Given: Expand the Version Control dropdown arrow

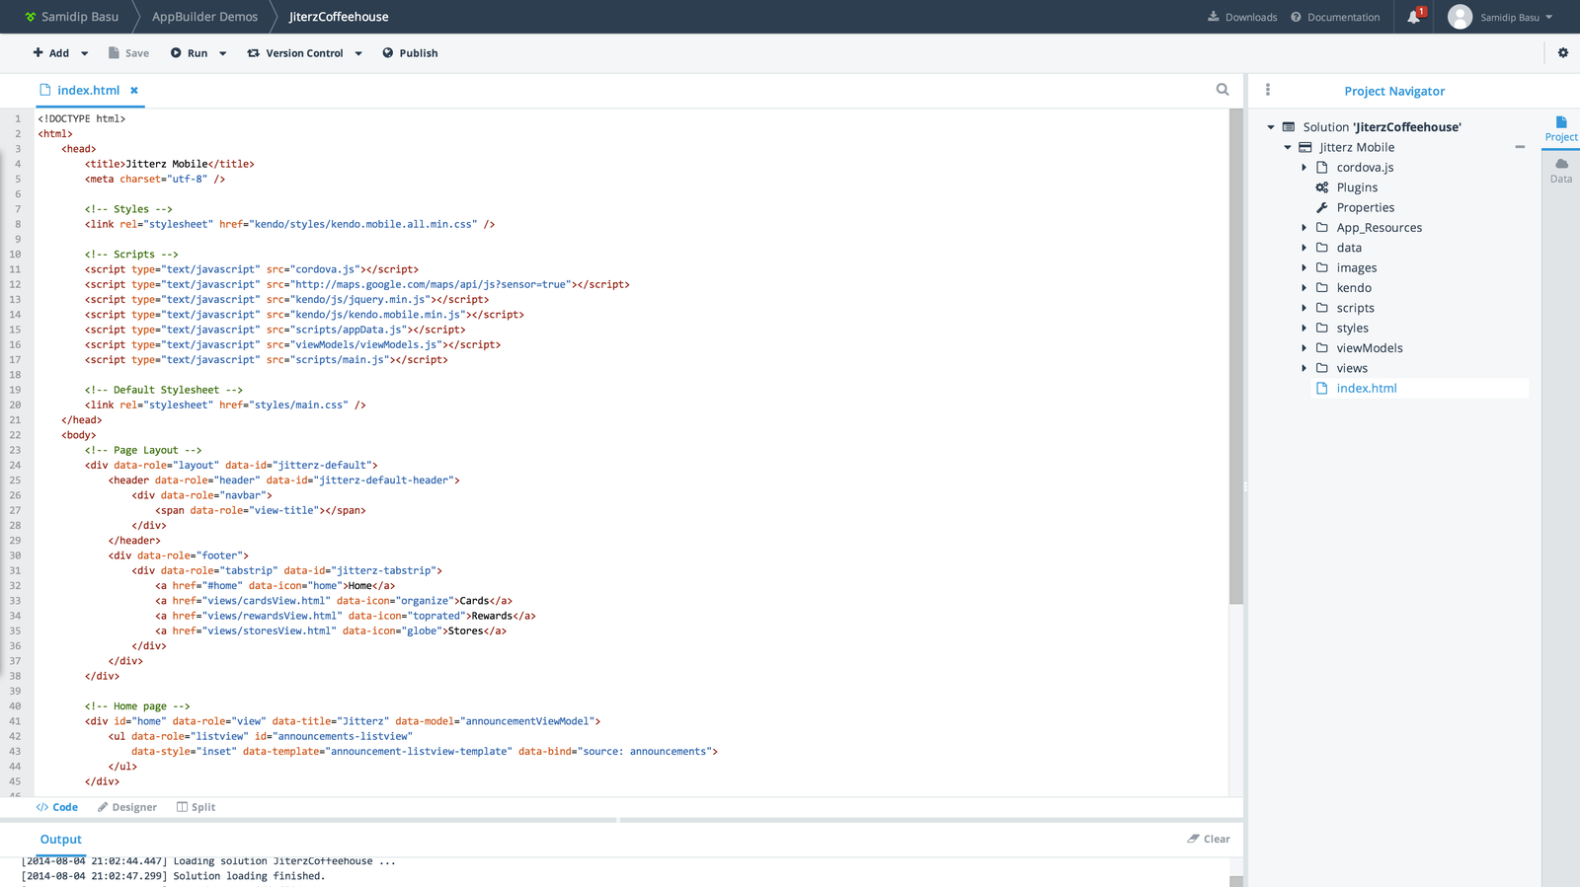Looking at the screenshot, I should click(x=358, y=53).
